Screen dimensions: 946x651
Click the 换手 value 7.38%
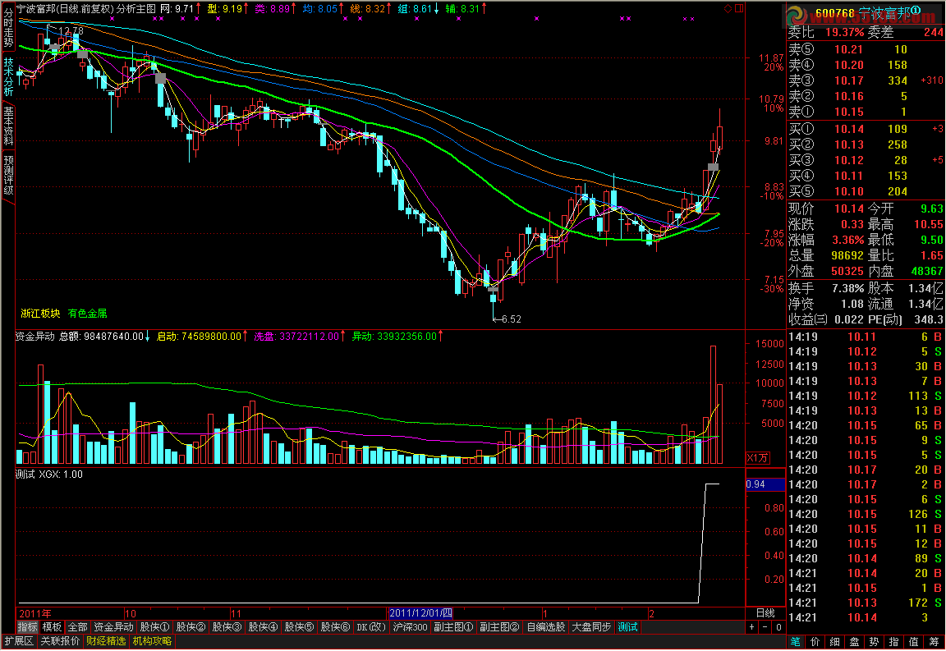tap(848, 288)
